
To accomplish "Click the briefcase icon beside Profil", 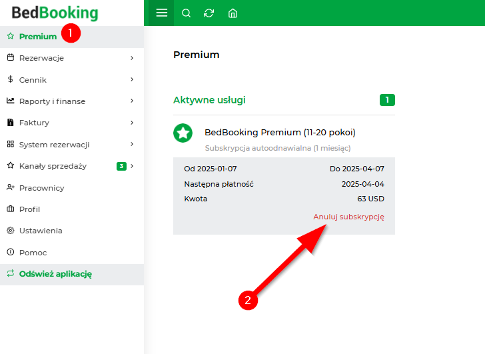I will coord(11,209).
